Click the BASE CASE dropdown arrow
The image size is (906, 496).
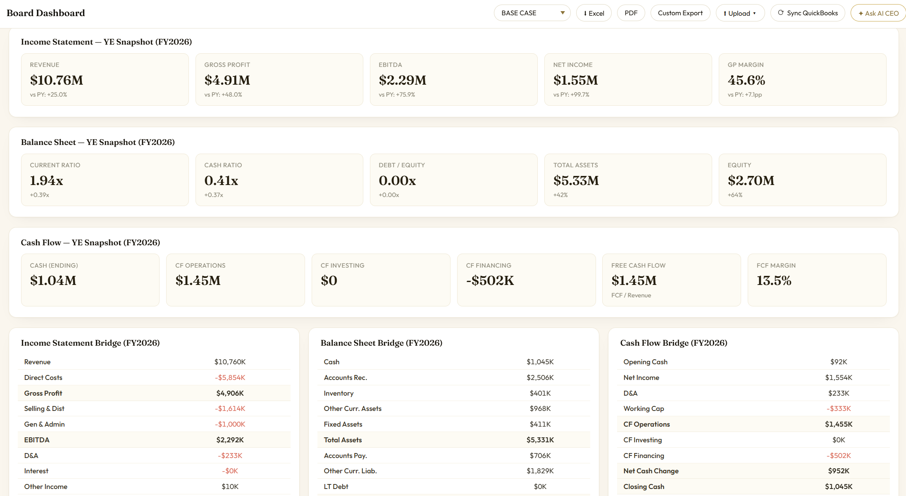tap(563, 13)
